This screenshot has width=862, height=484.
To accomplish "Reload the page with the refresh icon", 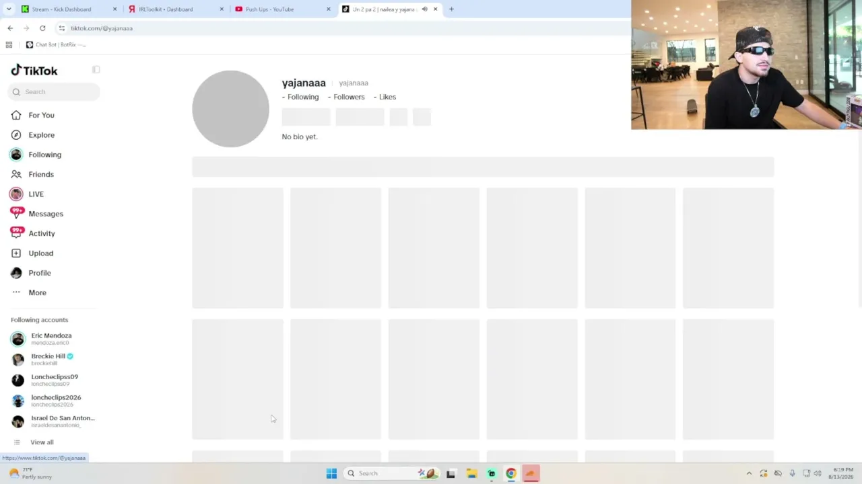I will click(42, 28).
